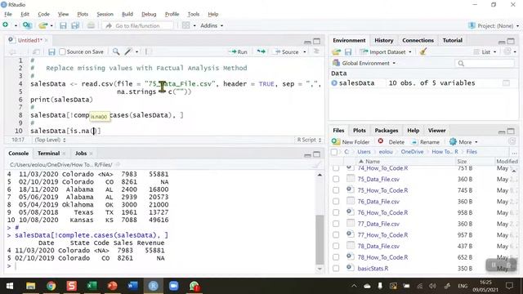This screenshot has height=294, width=523.
Task: Click the re-run previous code icon
Action: pyautogui.click(x=261, y=51)
